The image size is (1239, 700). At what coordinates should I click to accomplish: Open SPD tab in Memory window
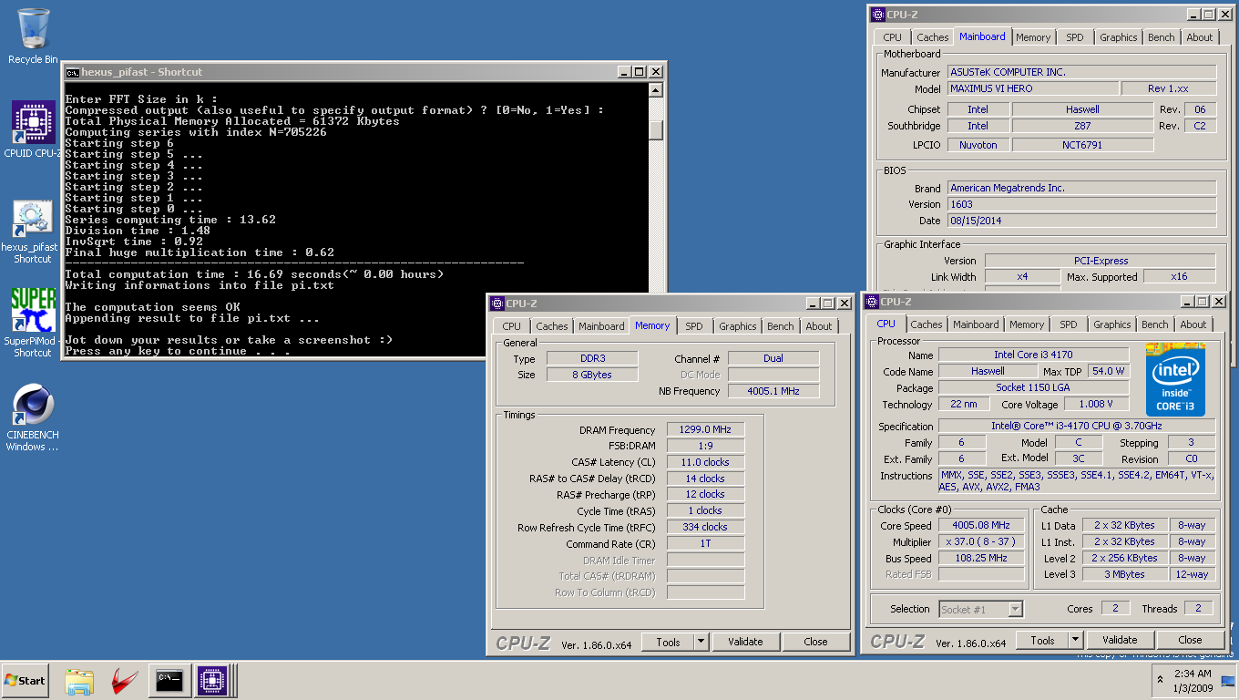click(x=694, y=326)
